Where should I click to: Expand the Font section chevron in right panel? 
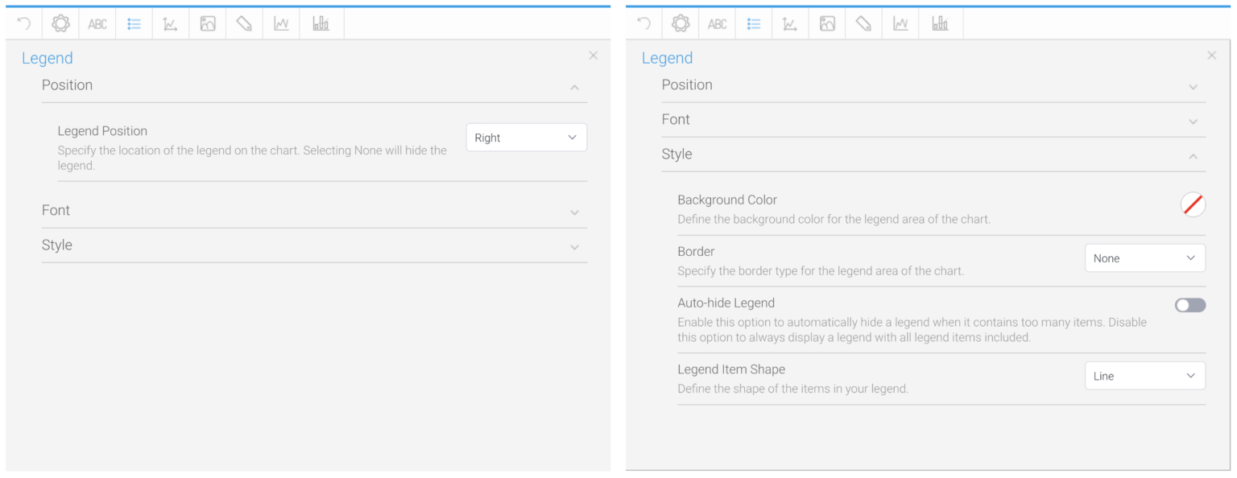1193,122
